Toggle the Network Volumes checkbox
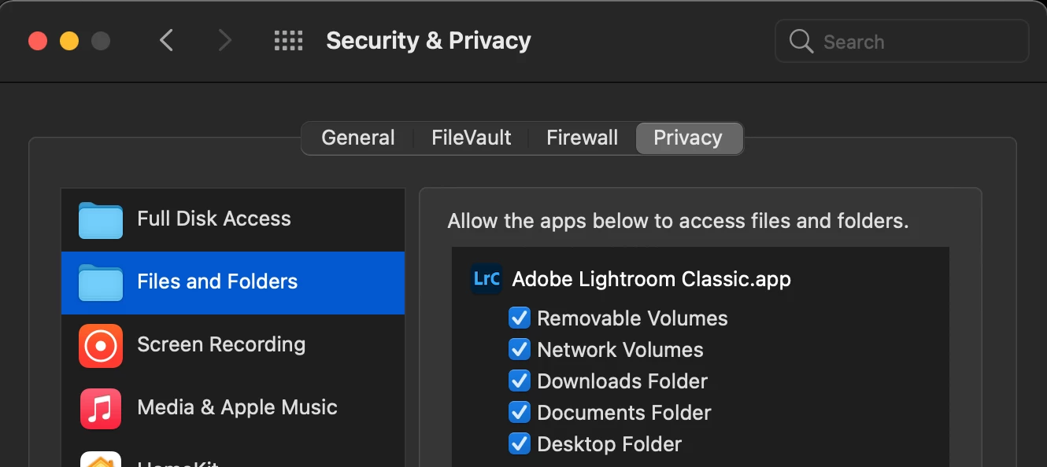1047x467 pixels. 520,349
